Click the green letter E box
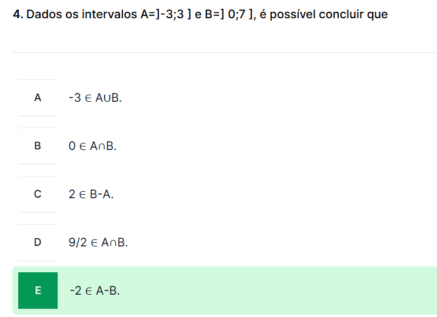Image resolution: width=437 pixels, height=317 pixels. (x=38, y=291)
